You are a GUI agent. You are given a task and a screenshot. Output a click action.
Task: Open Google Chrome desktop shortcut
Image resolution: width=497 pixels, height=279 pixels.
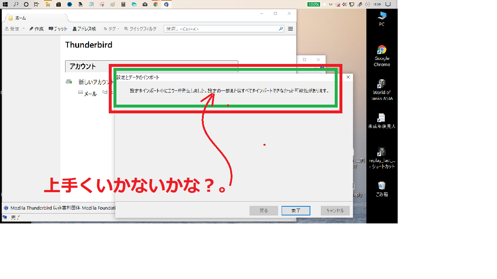382,56
